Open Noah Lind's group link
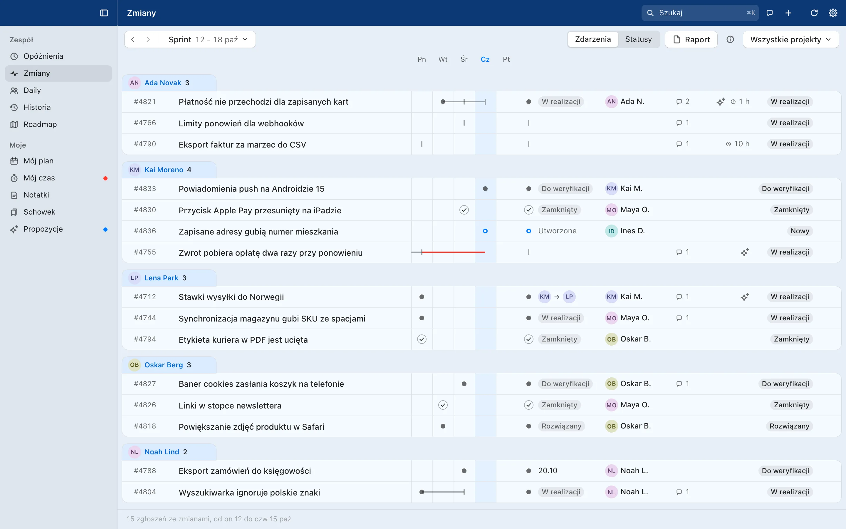The height and width of the screenshot is (529, 846). click(x=162, y=452)
